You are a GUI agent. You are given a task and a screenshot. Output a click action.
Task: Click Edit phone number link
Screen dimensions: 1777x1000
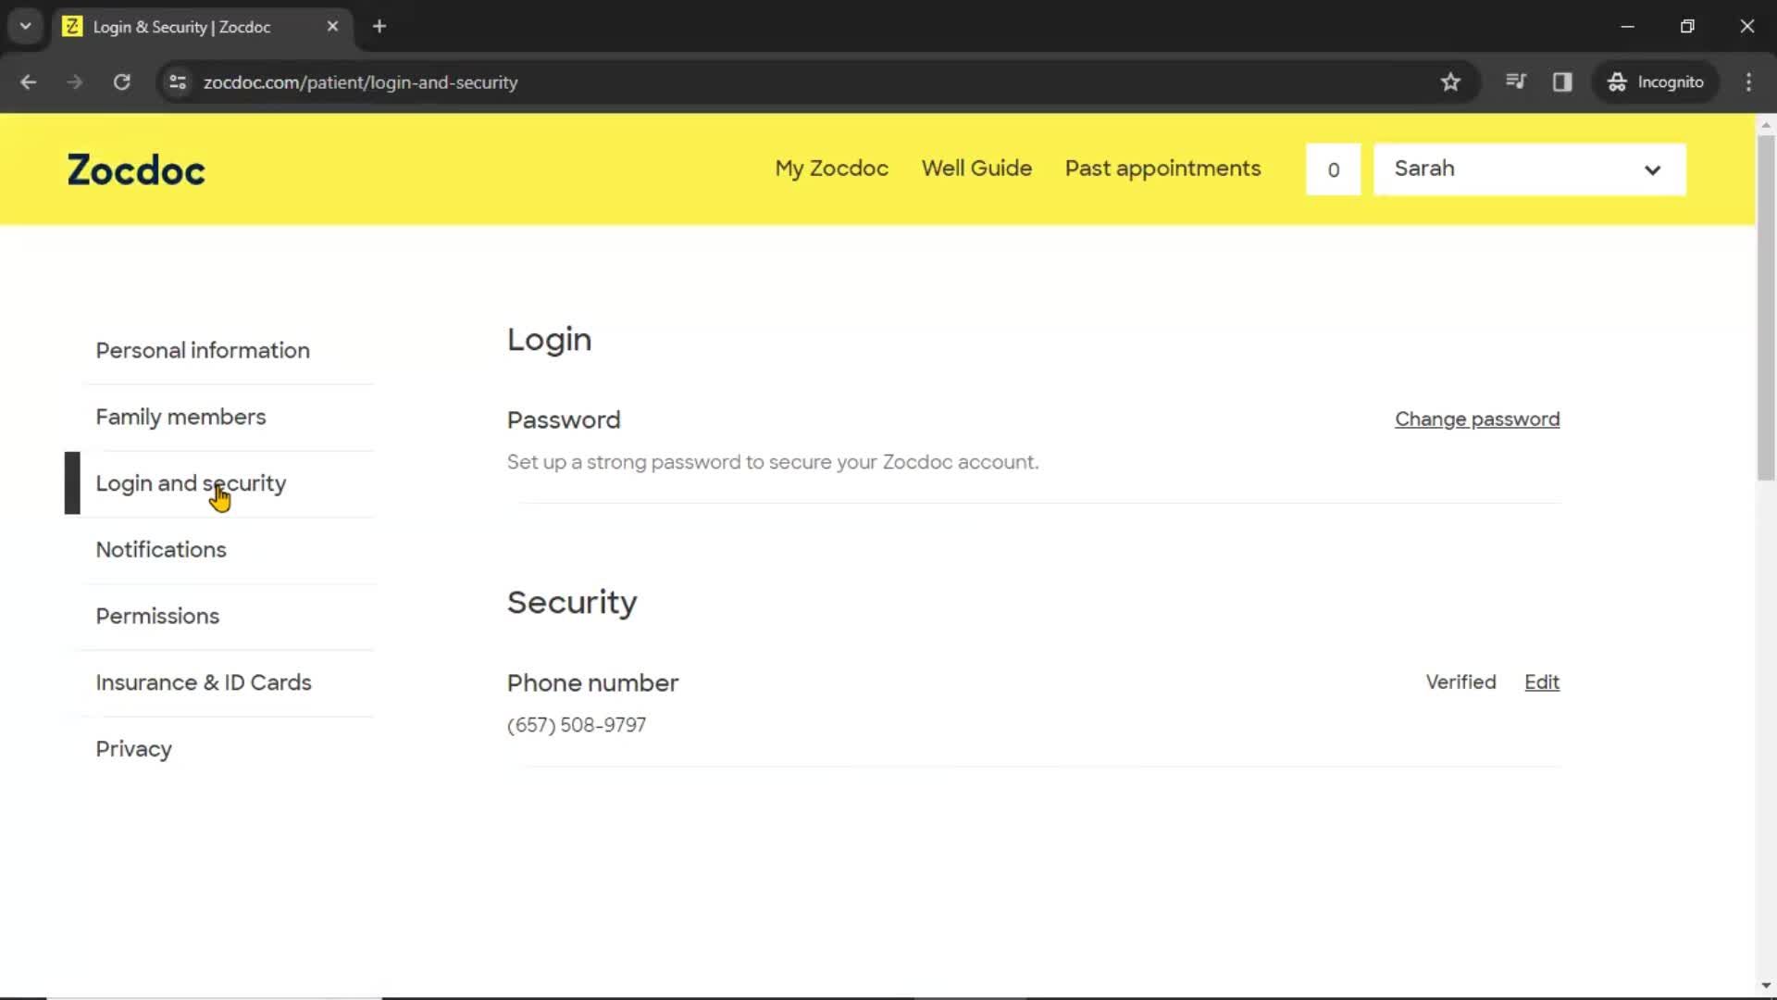(1541, 681)
